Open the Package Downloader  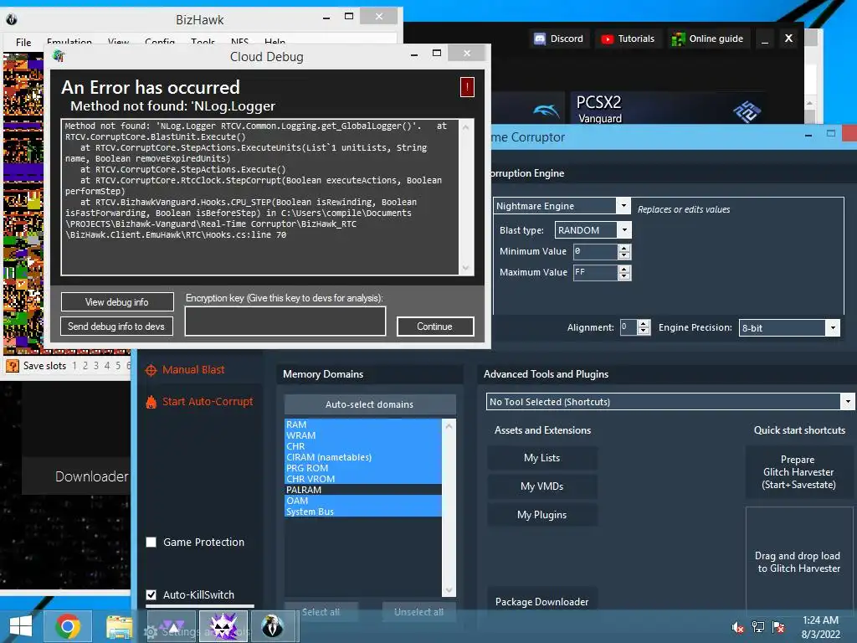pos(541,601)
